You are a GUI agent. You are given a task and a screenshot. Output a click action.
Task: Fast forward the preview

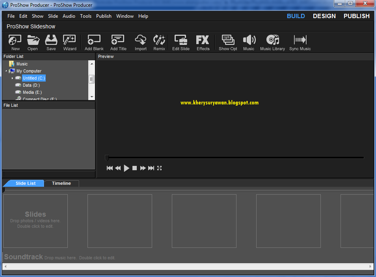click(x=143, y=168)
